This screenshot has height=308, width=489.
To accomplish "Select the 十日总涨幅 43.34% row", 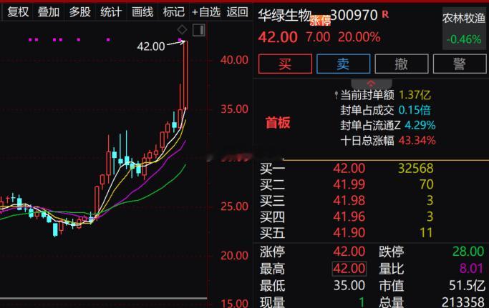I will tap(388, 141).
